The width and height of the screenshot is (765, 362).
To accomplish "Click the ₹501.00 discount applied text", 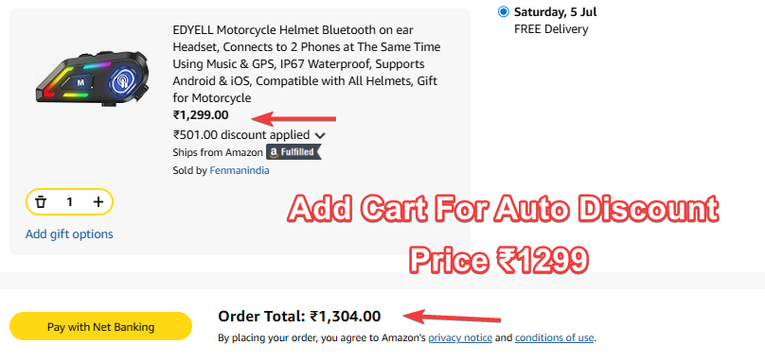I will (x=241, y=134).
